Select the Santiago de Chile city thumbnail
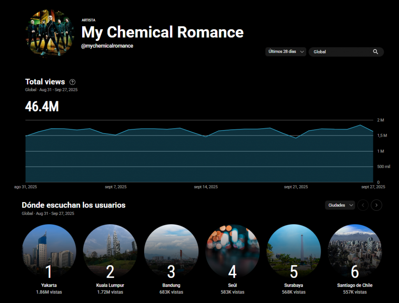Viewport: 399px width, 303px height. [355, 251]
